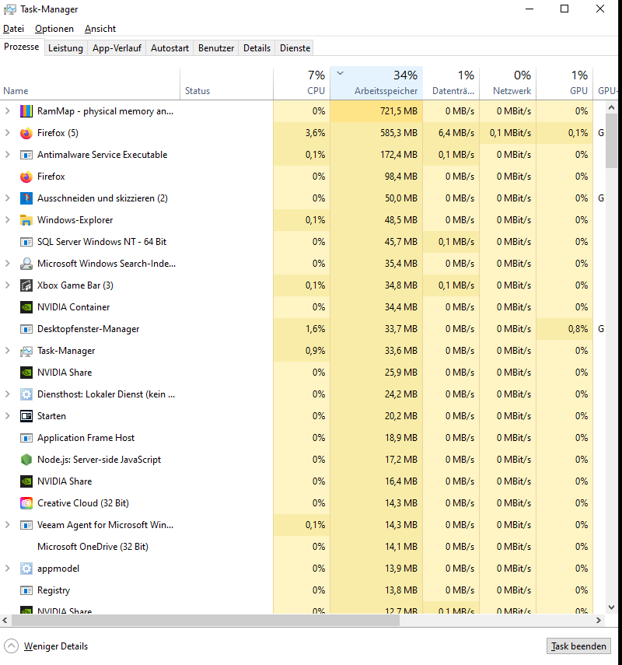Click the Node.js green hexagon icon

coord(26,460)
